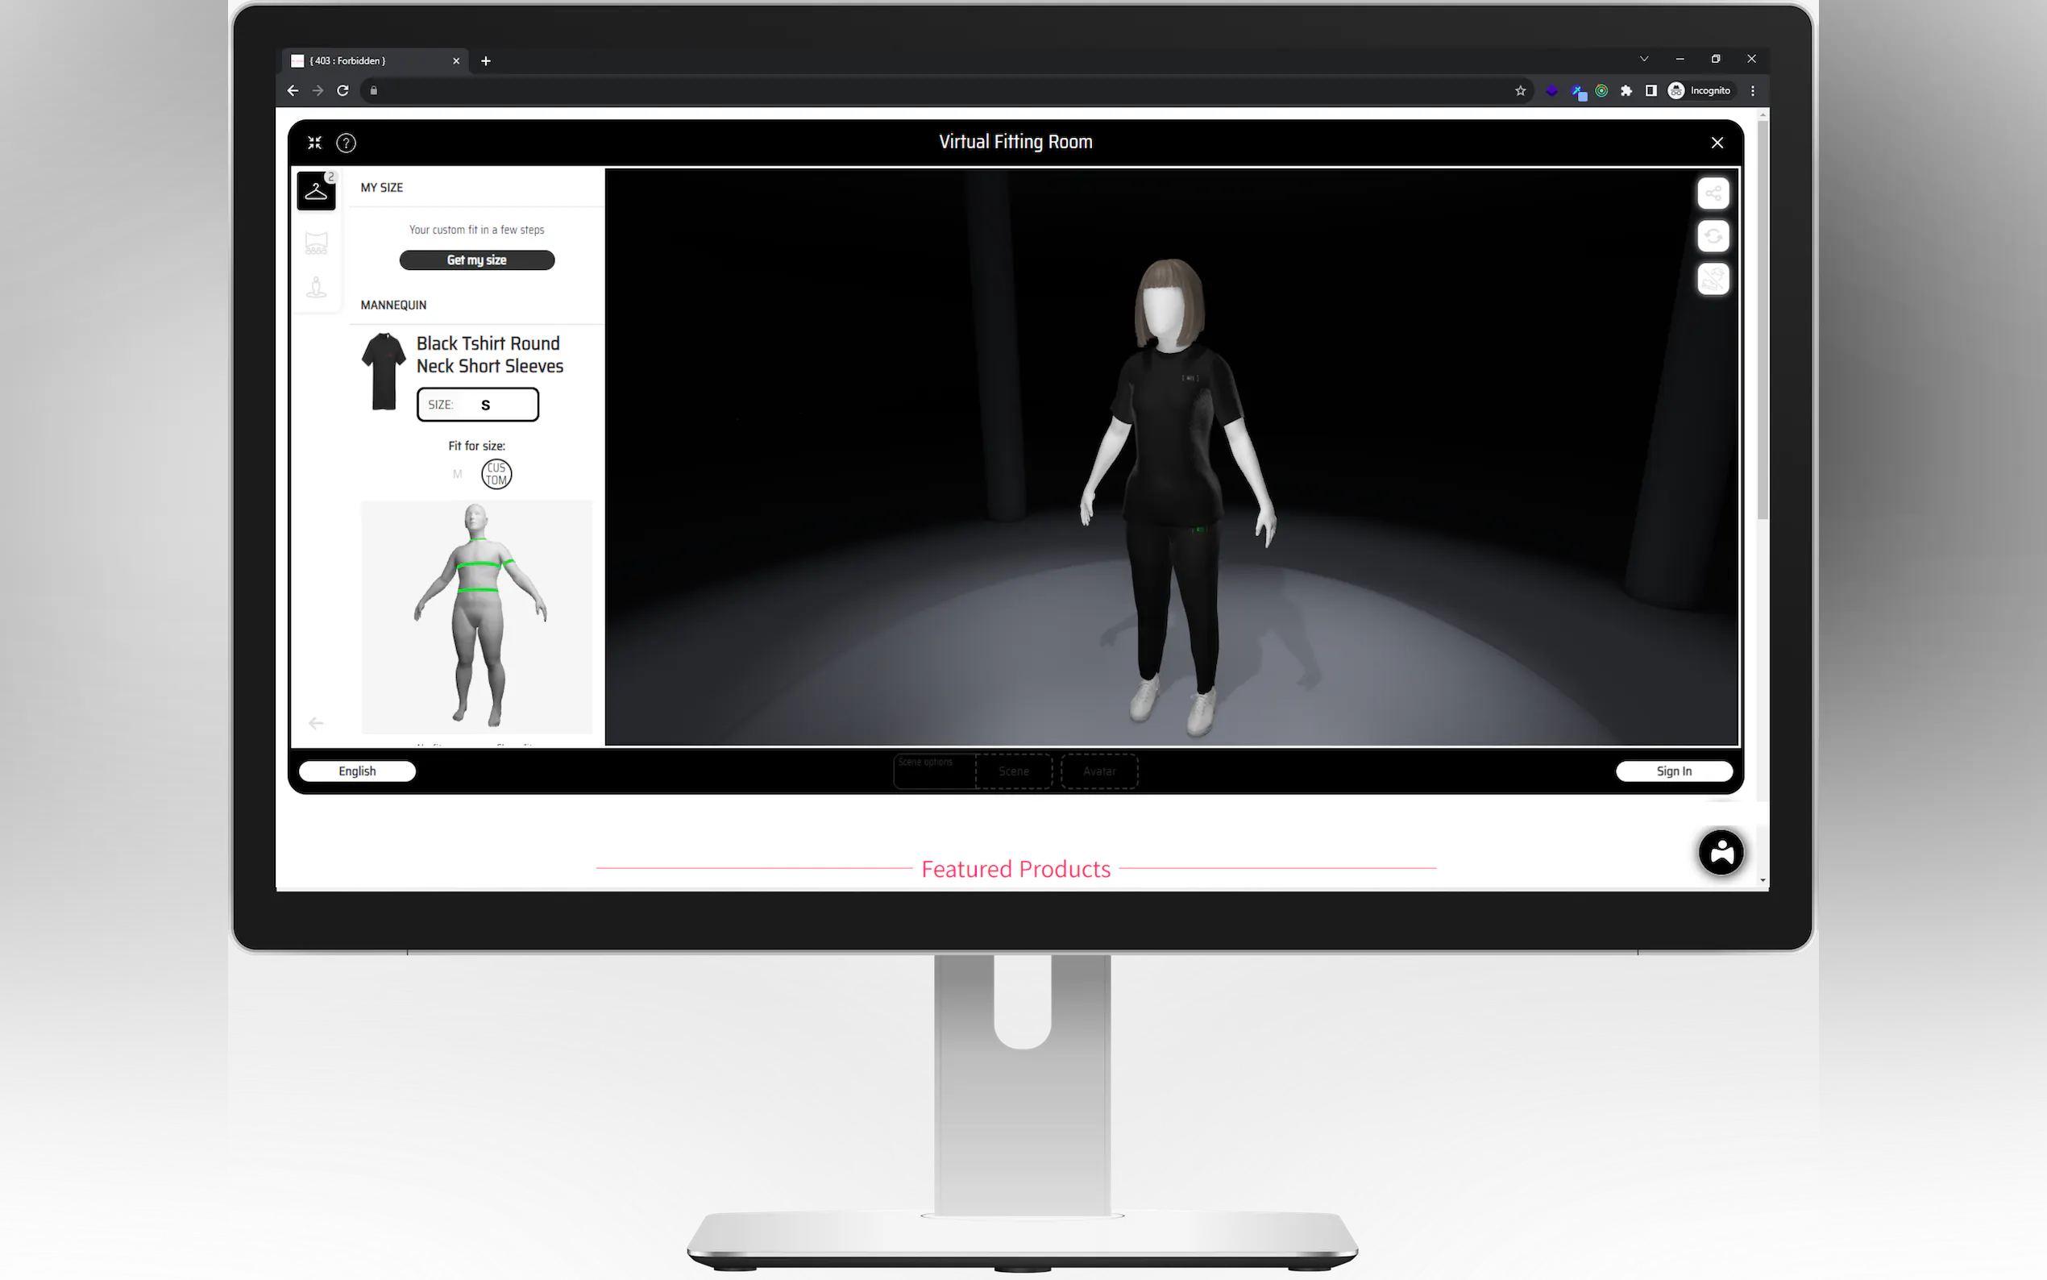Click the black Tshirt product thumbnail
This screenshot has height=1280, width=2047.
tap(384, 372)
